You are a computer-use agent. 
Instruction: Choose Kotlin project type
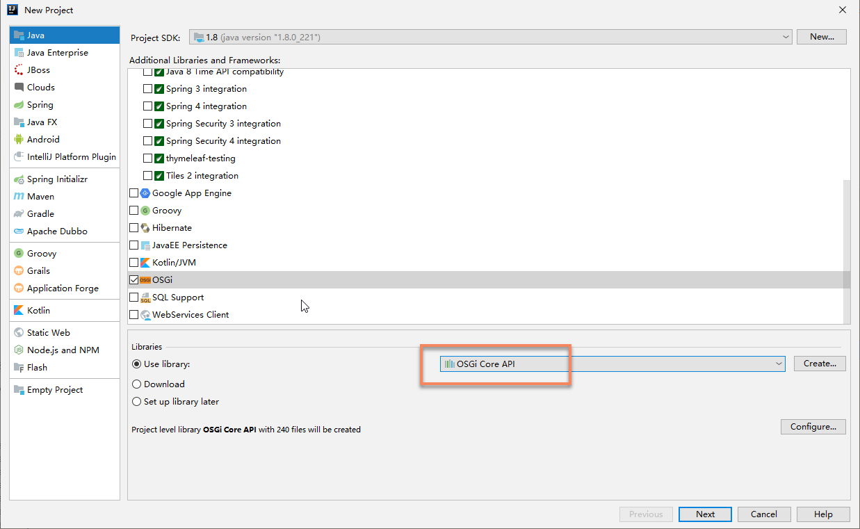coord(65,311)
